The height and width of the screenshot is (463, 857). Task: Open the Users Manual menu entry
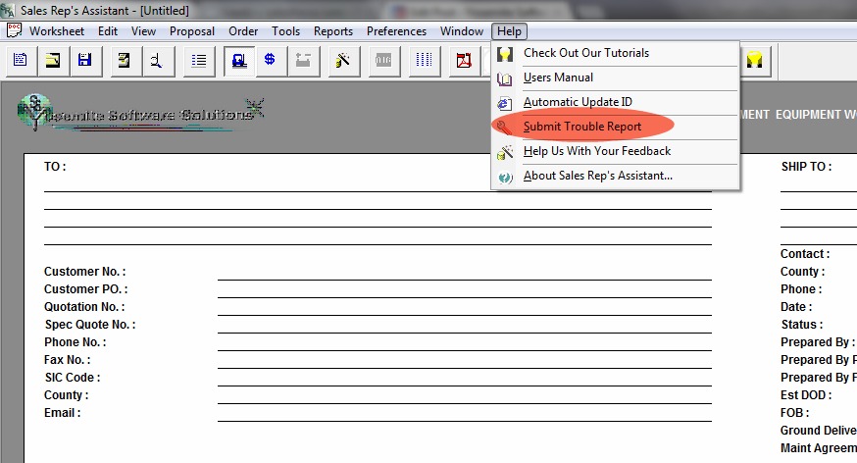[x=558, y=77]
